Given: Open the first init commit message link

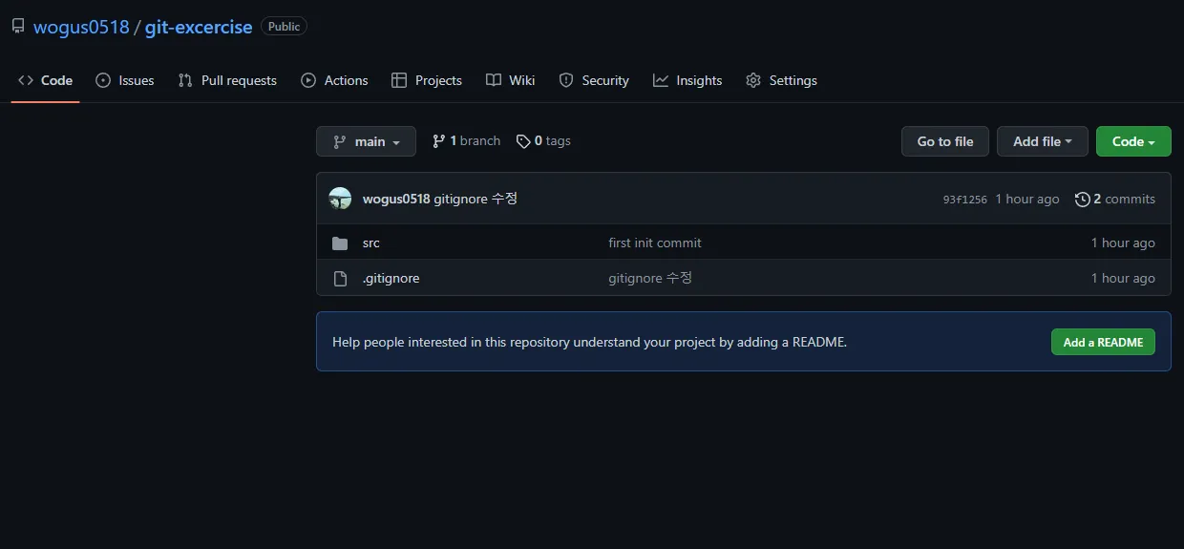Looking at the screenshot, I should click(655, 243).
